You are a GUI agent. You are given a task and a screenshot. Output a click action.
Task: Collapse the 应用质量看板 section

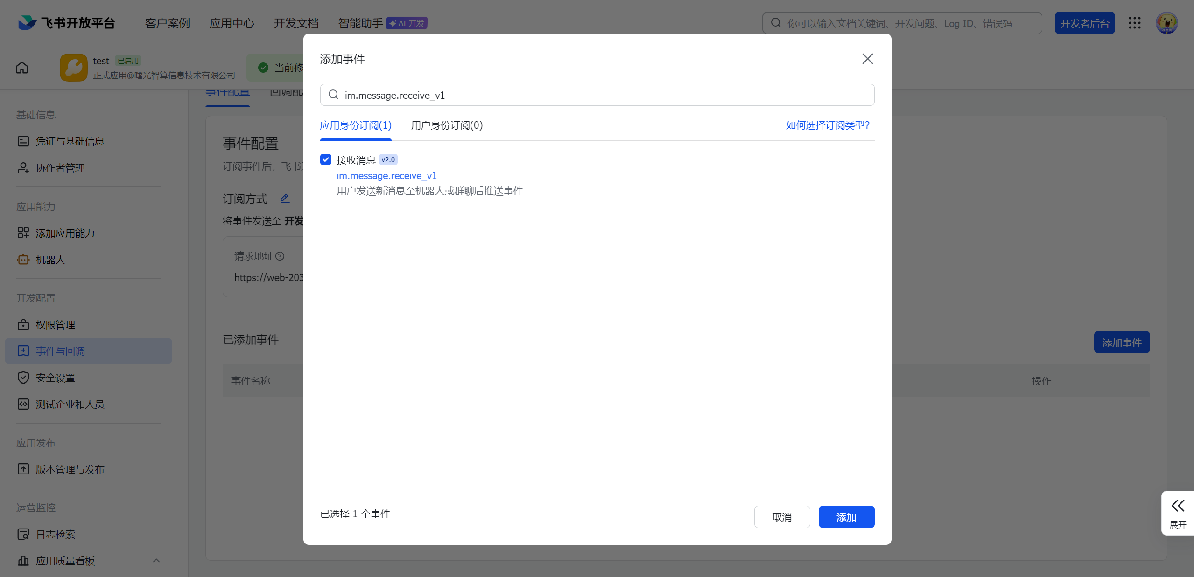click(x=156, y=561)
